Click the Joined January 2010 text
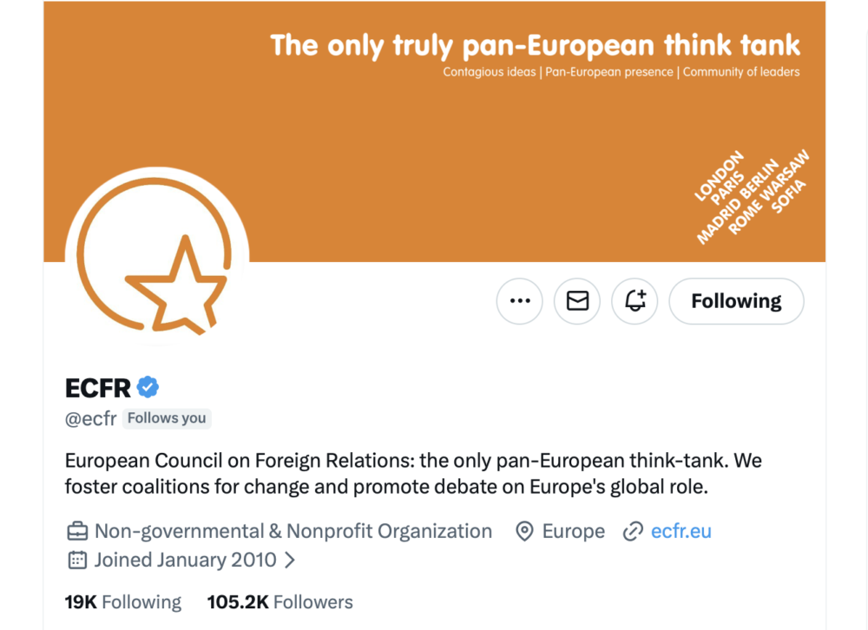 (185, 560)
